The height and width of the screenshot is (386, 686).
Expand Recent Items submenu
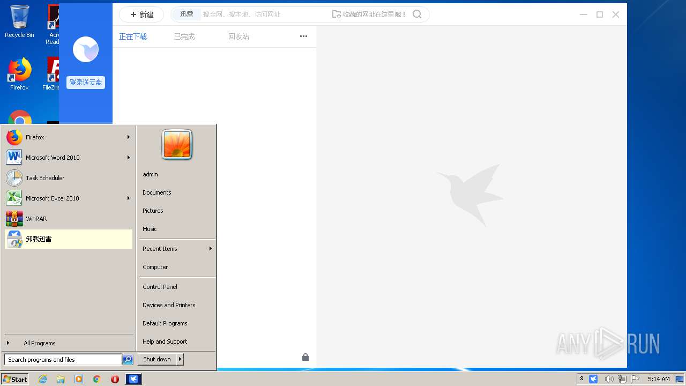click(x=177, y=249)
